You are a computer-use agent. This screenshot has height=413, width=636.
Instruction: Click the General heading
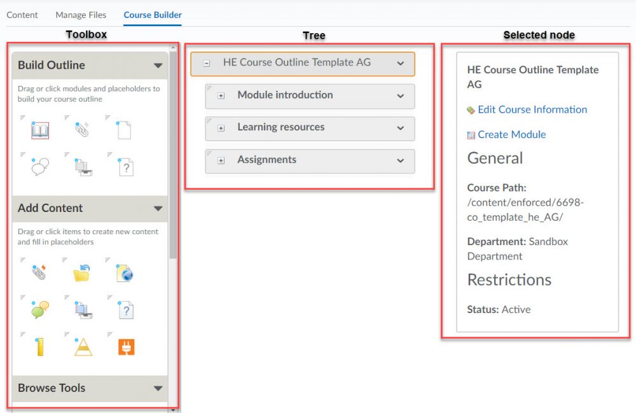pyautogui.click(x=495, y=158)
